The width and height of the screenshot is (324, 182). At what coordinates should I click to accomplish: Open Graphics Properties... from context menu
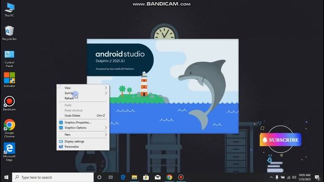[83, 122]
